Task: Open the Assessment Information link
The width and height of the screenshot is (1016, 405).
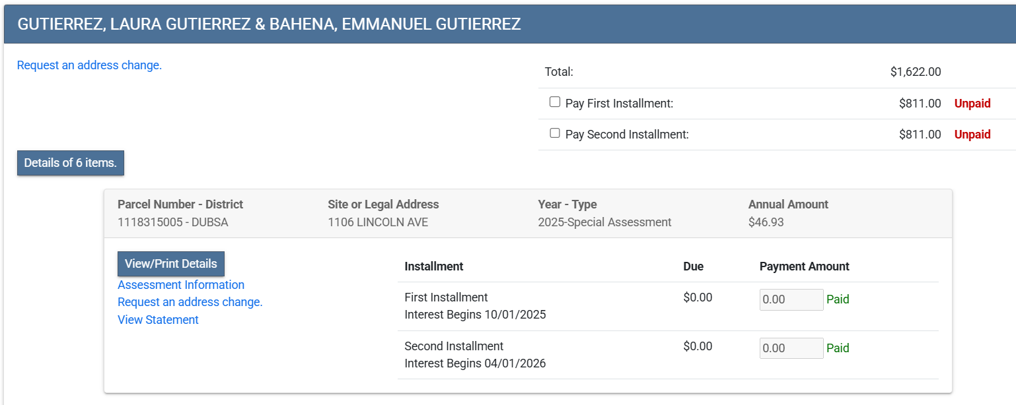Action: tap(181, 285)
